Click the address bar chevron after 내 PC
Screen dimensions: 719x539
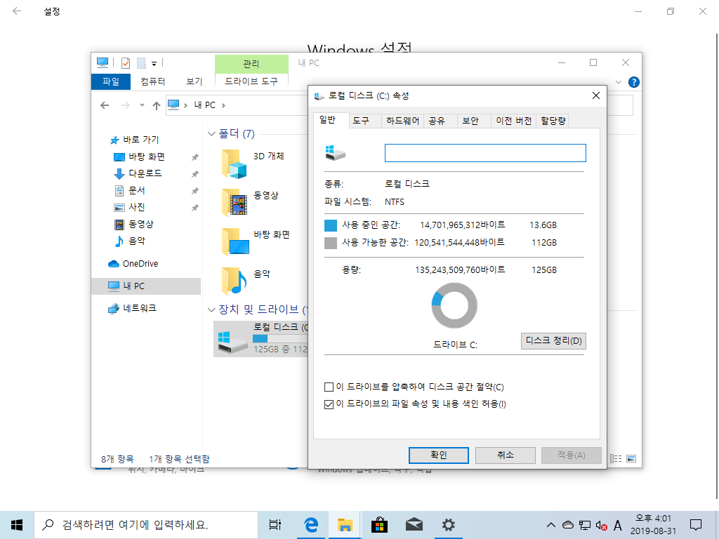(x=223, y=105)
